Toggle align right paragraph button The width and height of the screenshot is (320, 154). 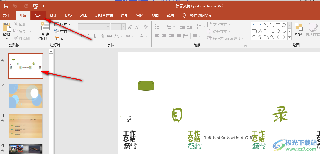[x=171, y=36]
